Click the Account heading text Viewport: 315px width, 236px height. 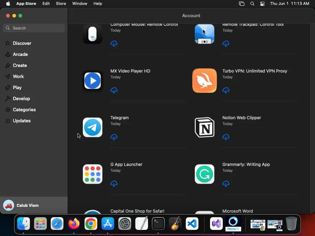pyautogui.click(x=191, y=16)
